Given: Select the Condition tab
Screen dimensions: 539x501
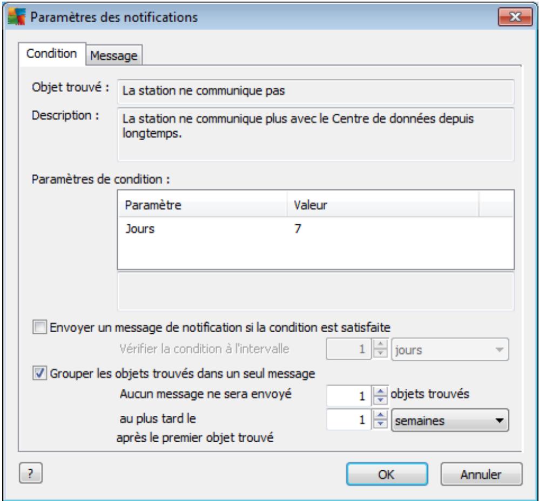Looking at the screenshot, I should [51, 53].
